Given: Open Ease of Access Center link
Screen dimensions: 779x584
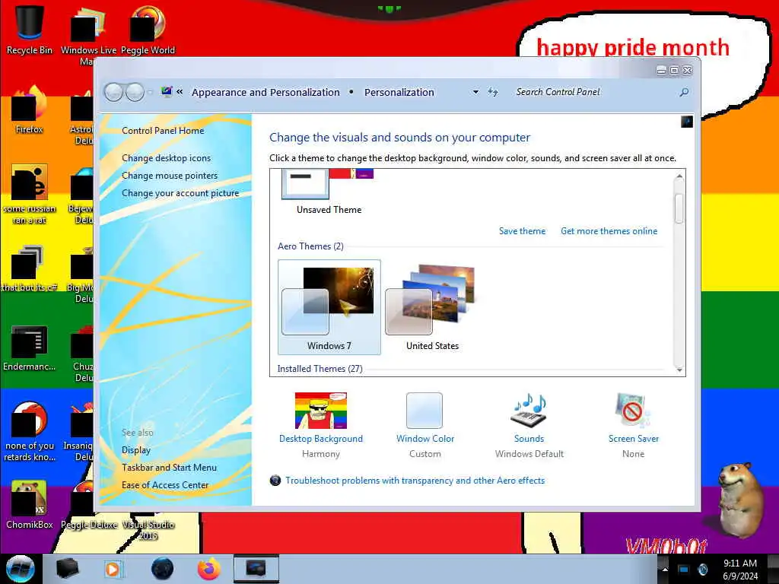Looking at the screenshot, I should [x=165, y=485].
